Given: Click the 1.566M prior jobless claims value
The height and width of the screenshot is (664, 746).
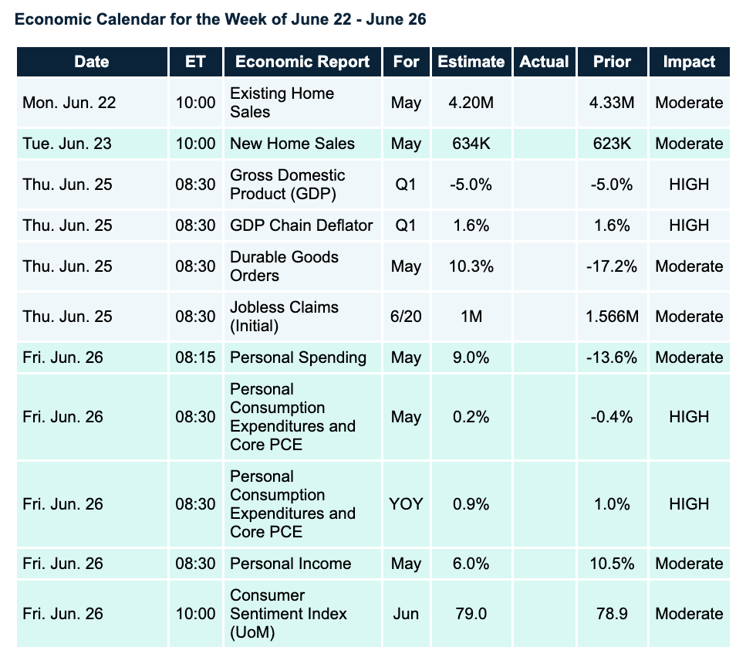Looking at the screenshot, I should point(612,317).
